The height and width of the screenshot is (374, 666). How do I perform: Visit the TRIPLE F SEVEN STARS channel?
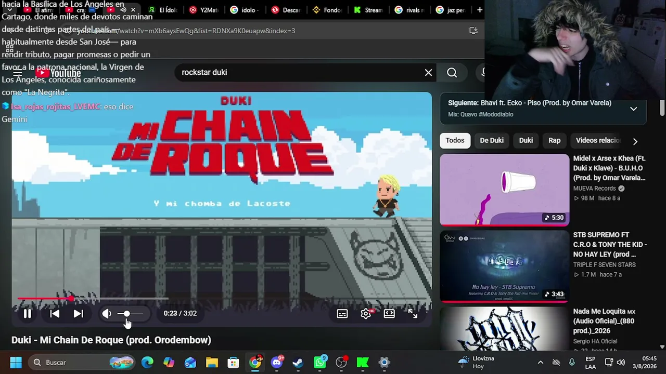[x=605, y=265]
